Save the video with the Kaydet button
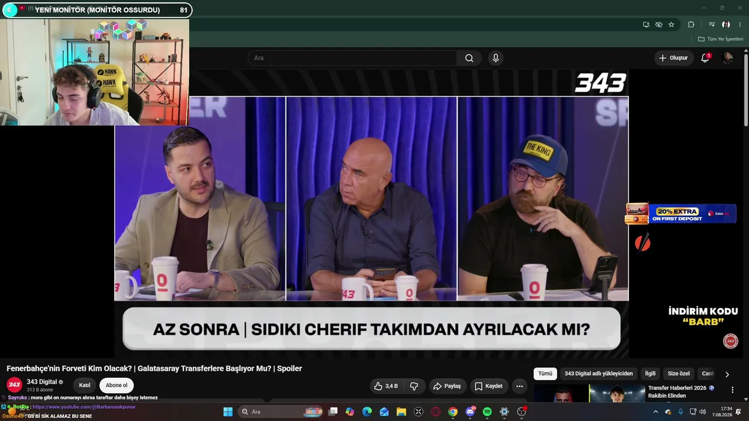The height and width of the screenshot is (421, 749). click(489, 386)
